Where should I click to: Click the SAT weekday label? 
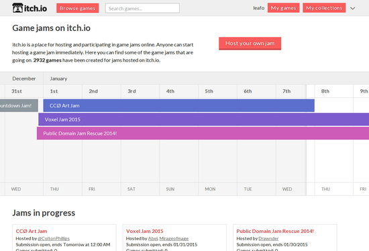tap(131, 189)
